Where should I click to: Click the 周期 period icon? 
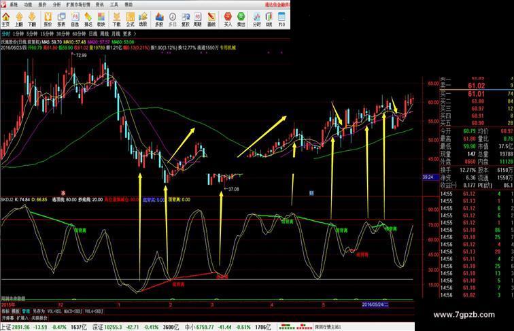coord(198,19)
